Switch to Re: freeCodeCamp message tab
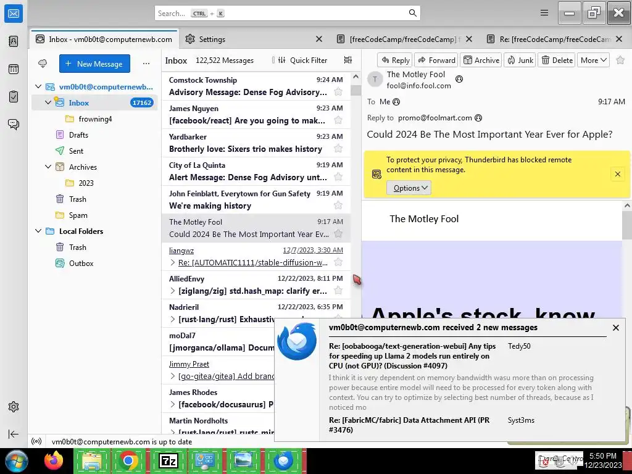 point(555,39)
